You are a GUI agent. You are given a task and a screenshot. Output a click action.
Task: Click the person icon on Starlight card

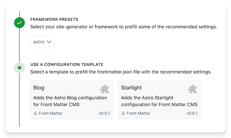pos(123,113)
